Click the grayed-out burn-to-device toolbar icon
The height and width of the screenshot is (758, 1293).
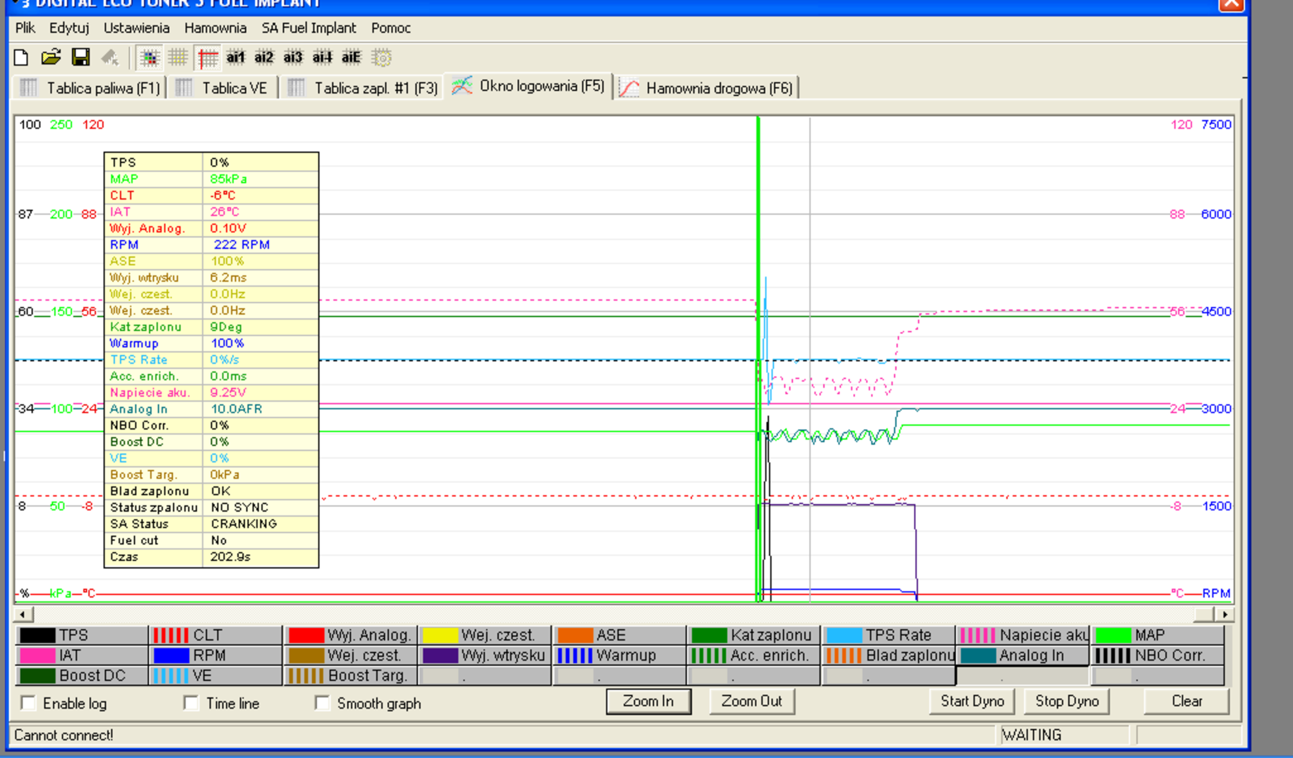pos(110,58)
